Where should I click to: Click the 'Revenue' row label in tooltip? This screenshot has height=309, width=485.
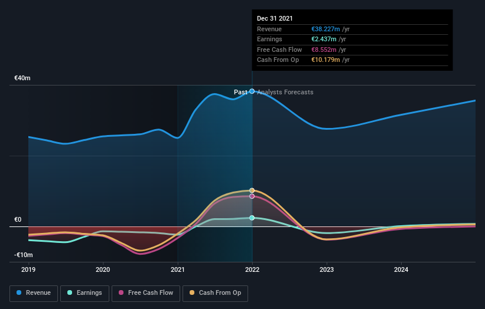(x=269, y=29)
